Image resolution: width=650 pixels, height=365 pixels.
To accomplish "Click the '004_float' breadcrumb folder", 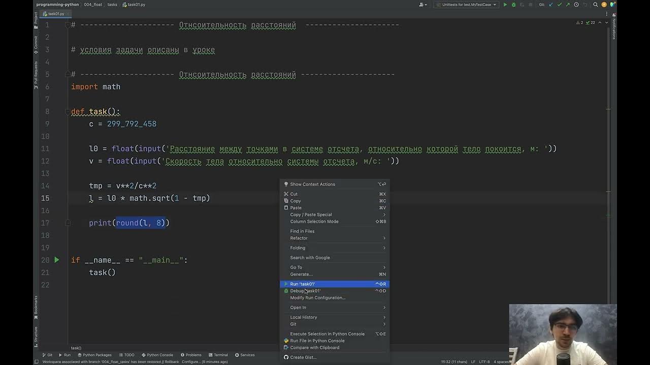I will [93, 5].
